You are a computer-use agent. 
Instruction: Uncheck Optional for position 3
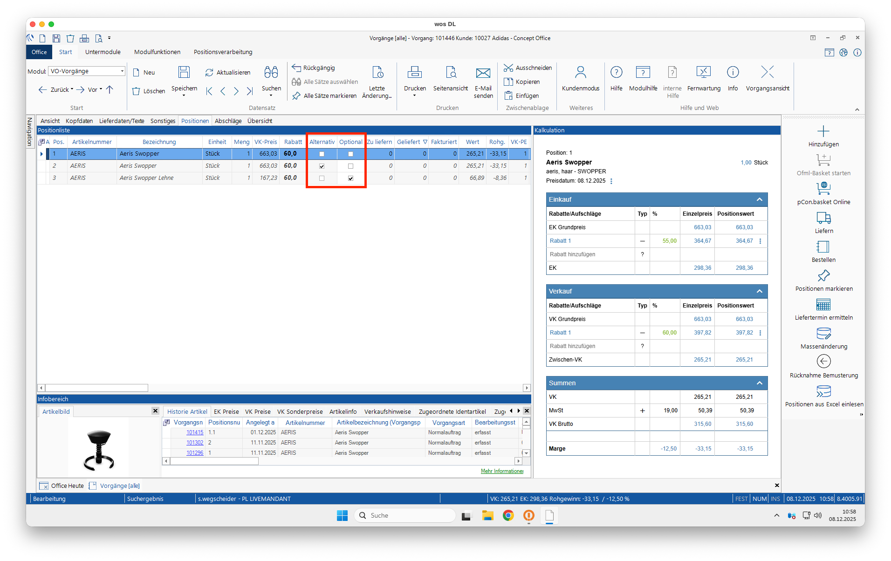click(350, 178)
